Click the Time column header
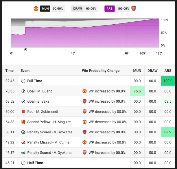 [10, 71]
